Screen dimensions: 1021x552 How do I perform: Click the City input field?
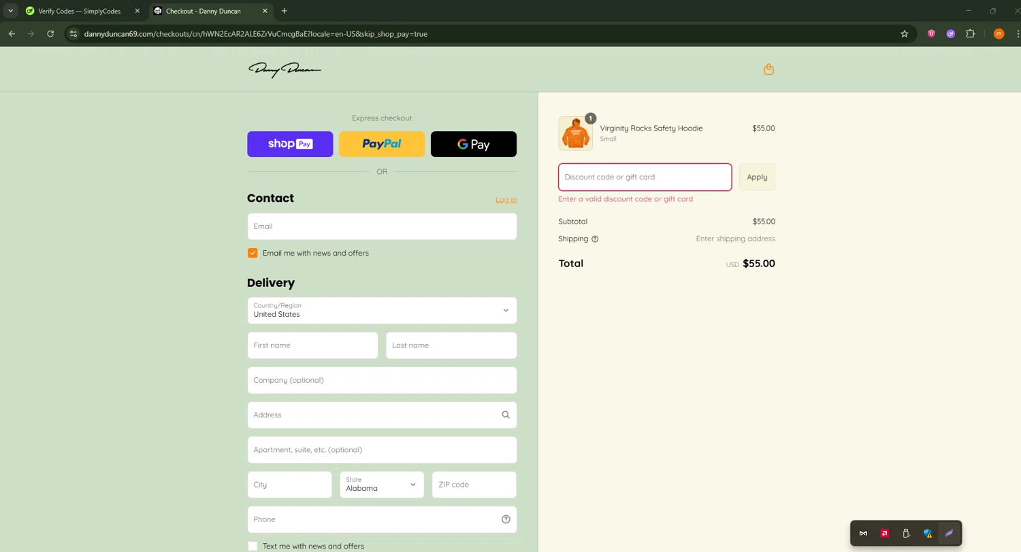[289, 485]
